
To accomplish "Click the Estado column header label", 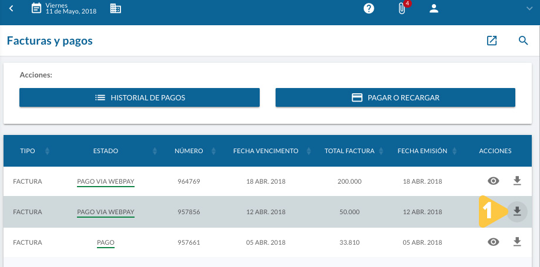I will coord(106,151).
